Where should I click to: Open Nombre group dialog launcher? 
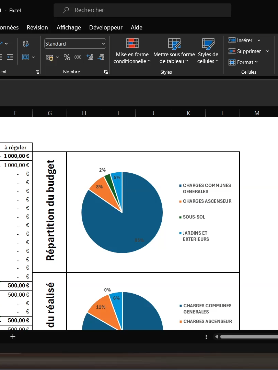point(106,72)
